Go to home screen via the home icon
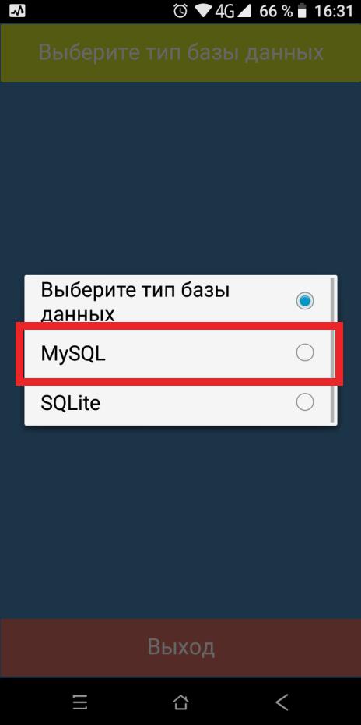This screenshot has height=725, width=361. coord(180,702)
